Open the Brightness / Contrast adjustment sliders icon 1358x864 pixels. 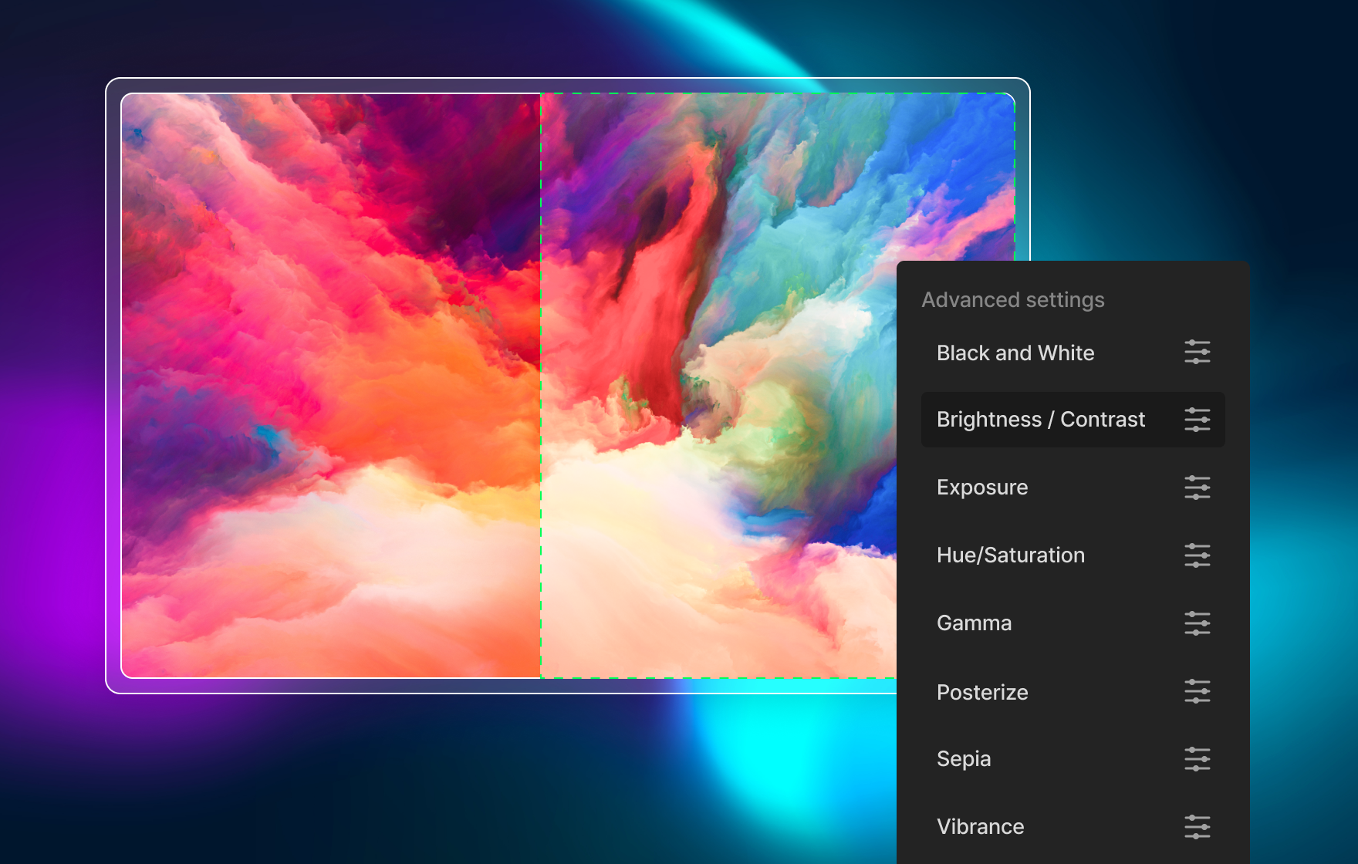(1197, 420)
